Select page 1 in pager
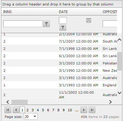This screenshot has height=121, width=123. point(22,110)
